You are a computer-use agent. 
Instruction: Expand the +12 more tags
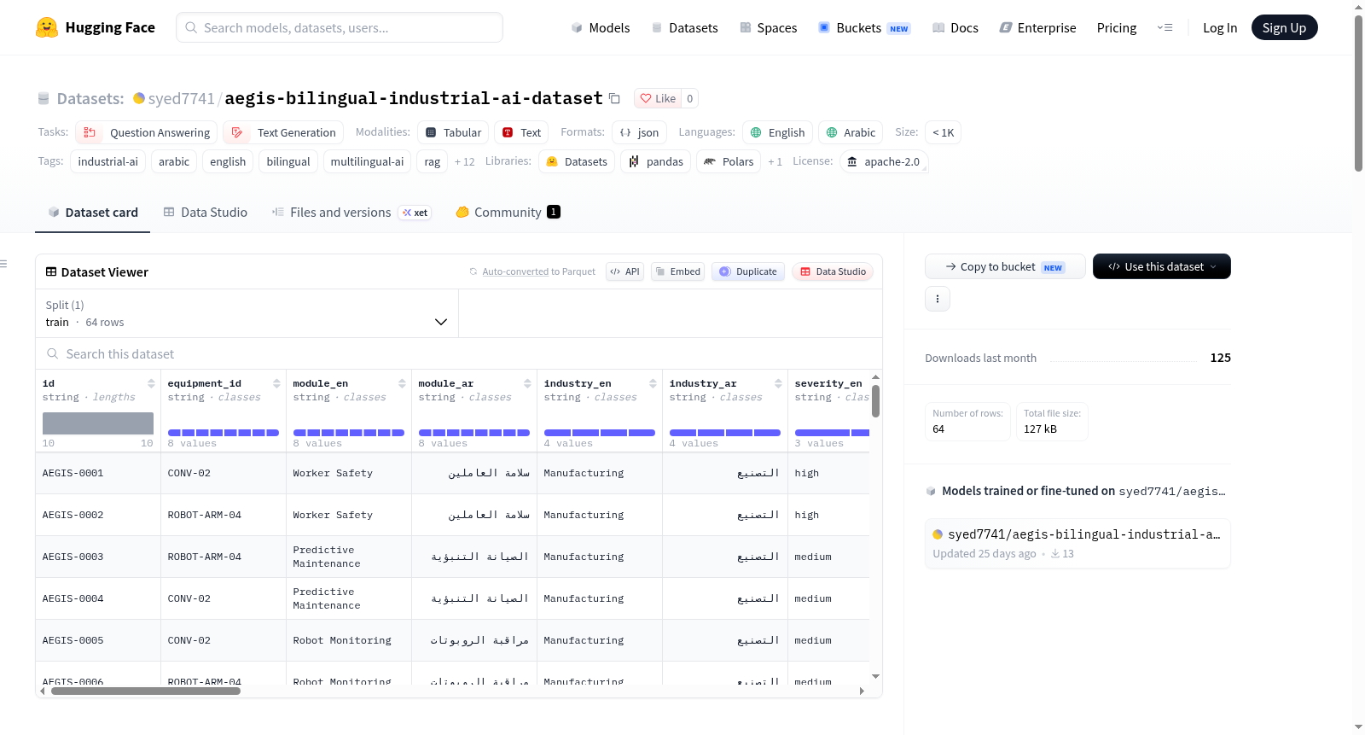[x=464, y=161]
